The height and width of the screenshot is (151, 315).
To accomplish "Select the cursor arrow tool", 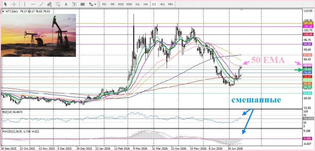I will pos(5,4).
